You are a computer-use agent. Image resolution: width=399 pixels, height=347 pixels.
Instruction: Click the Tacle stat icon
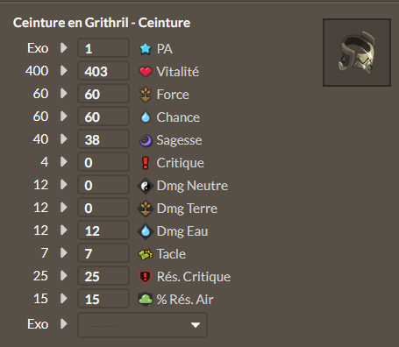point(146,254)
